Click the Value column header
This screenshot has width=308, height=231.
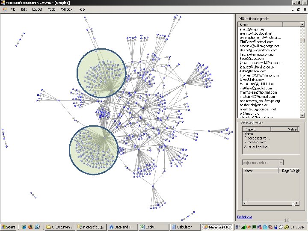(x=284, y=129)
